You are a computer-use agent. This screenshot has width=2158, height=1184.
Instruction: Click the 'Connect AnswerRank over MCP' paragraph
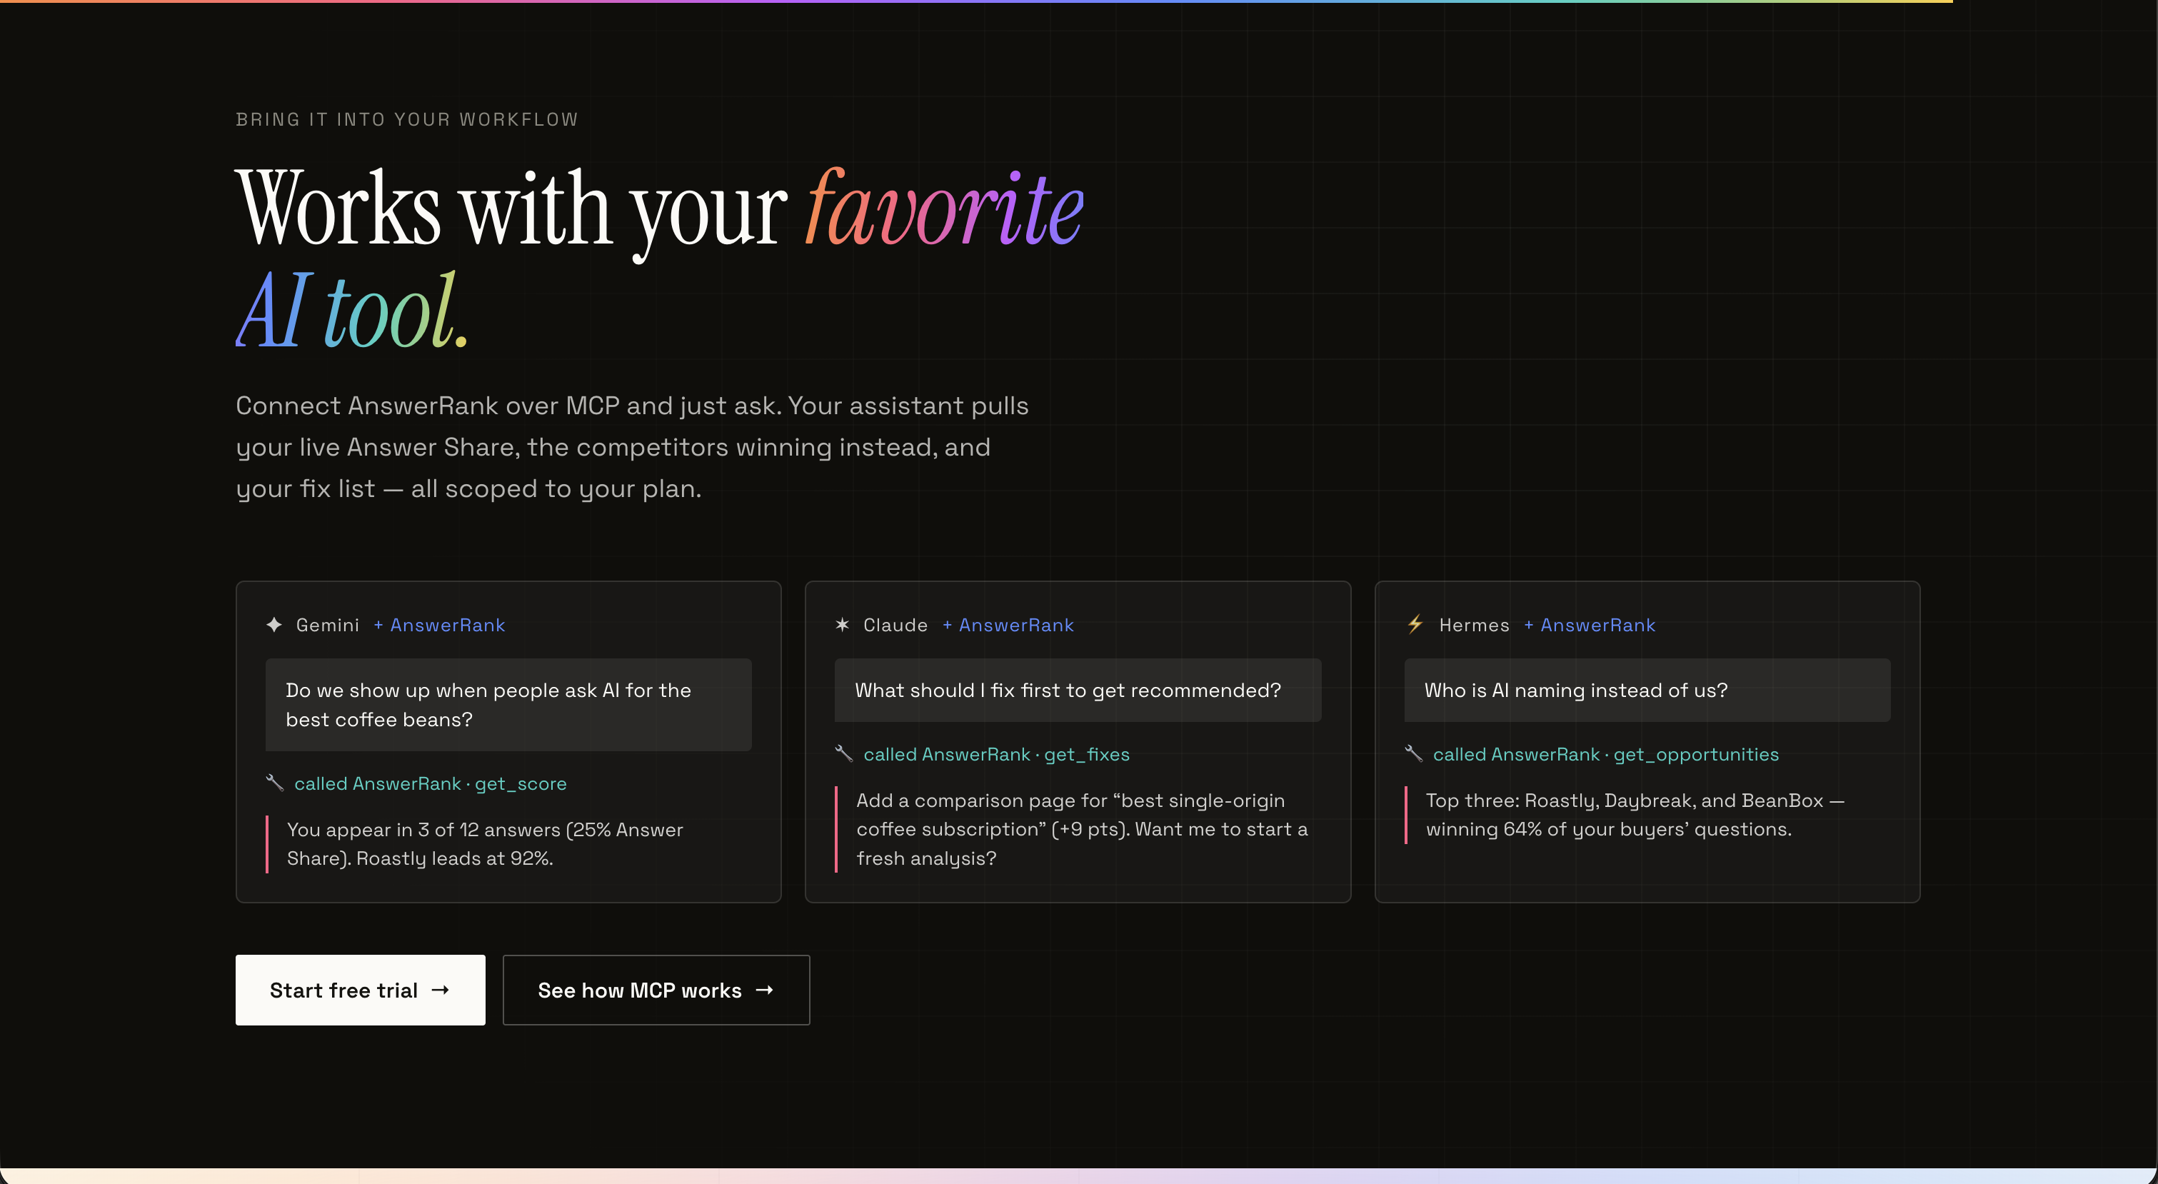tap(633, 446)
